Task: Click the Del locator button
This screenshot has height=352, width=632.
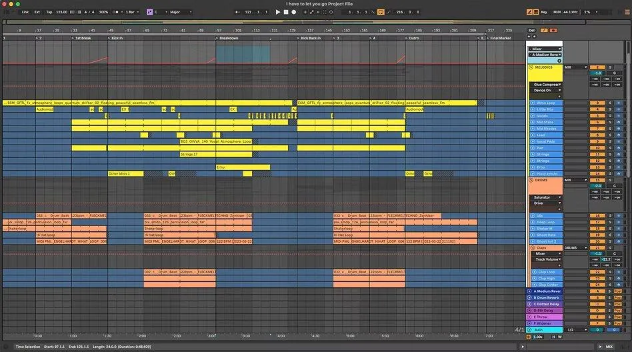Action: (x=532, y=30)
